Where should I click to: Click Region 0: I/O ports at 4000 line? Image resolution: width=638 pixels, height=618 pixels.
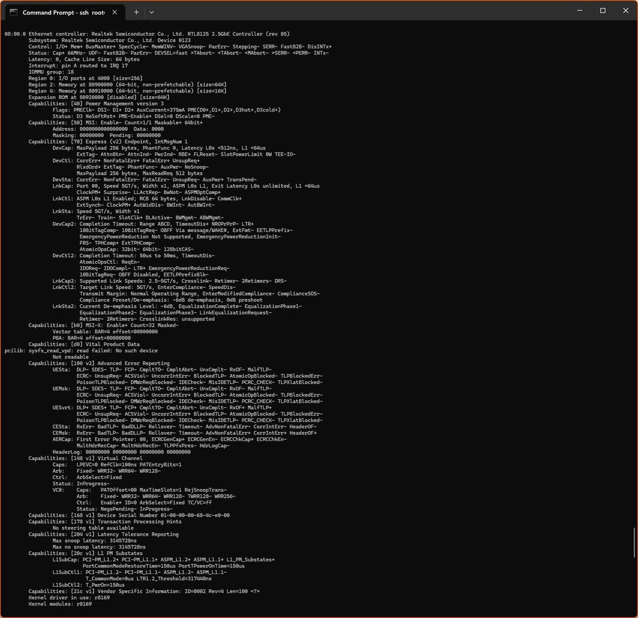[x=86, y=78]
